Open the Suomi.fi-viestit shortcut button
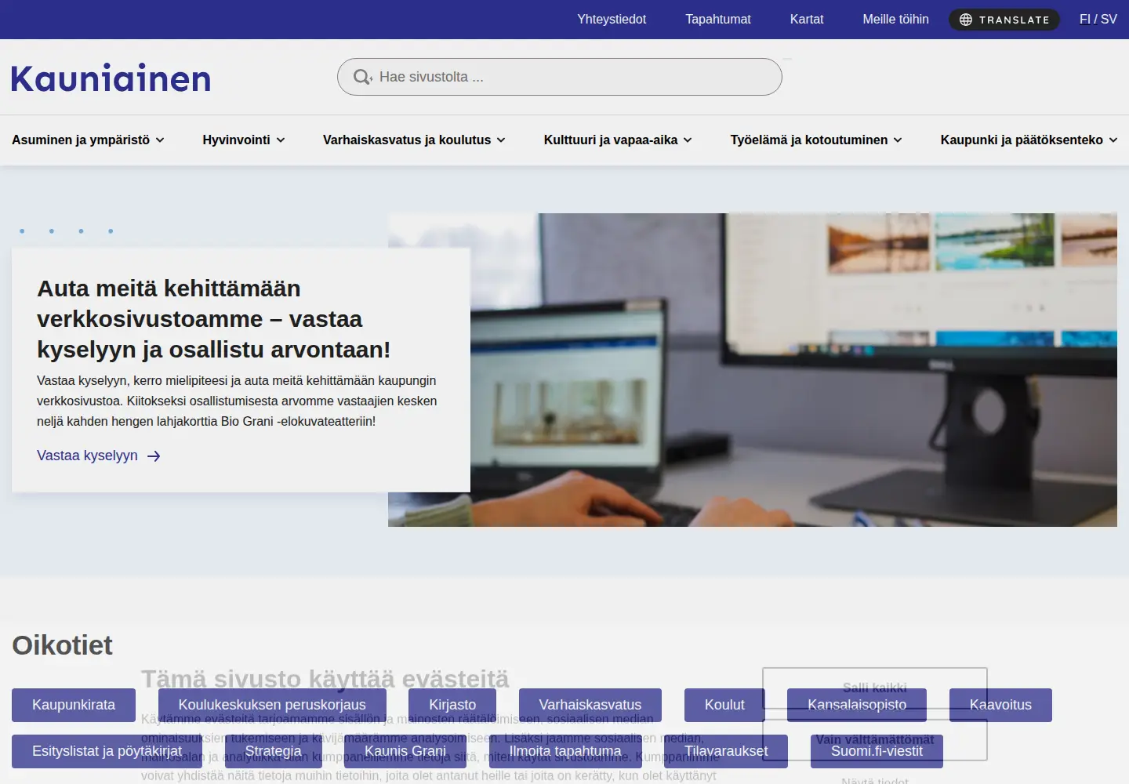The height and width of the screenshot is (784, 1129). point(877,751)
